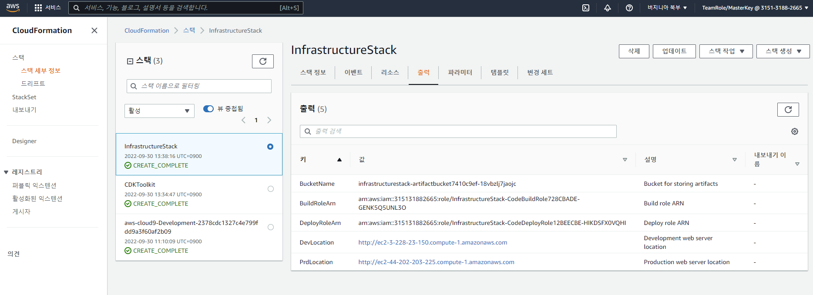This screenshot has height=295, width=813.
Task: Open the Virginia region selector
Action: 667,8
